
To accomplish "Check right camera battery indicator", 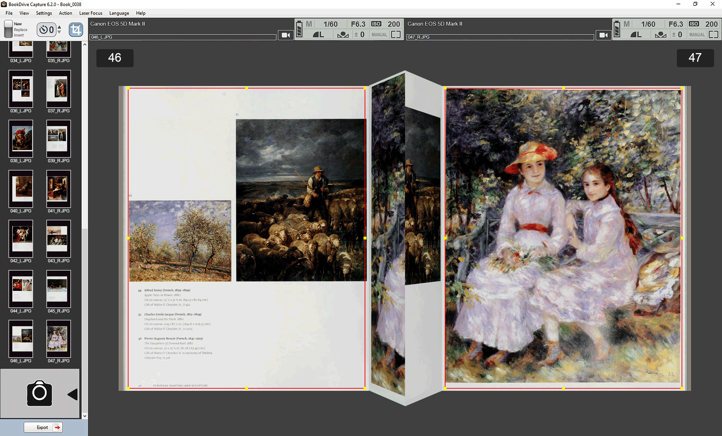I will coord(617,29).
